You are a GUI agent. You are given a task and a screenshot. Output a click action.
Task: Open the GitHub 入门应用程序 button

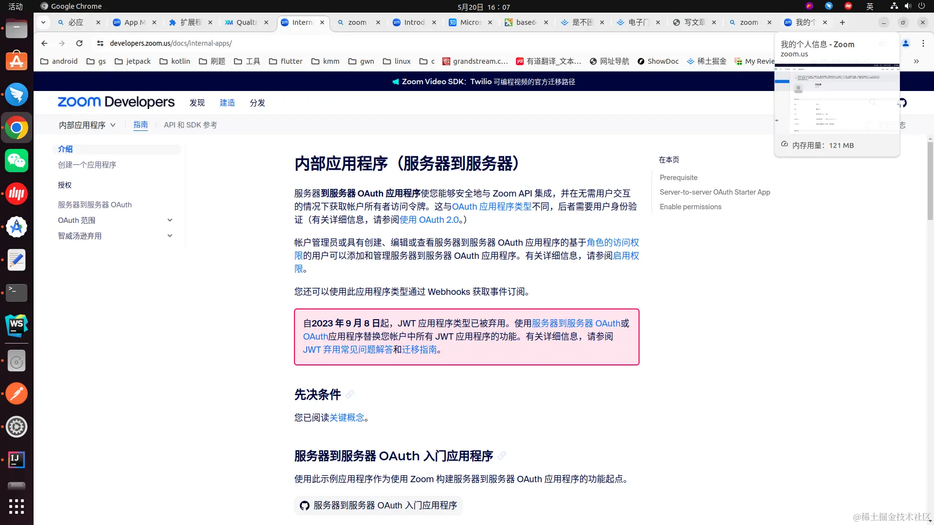point(378,506)
